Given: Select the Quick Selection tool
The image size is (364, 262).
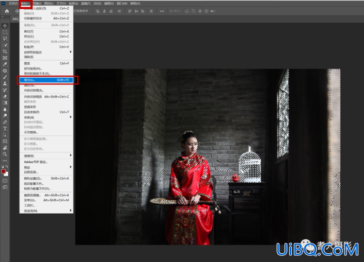Looking at the screenshot, I should click(5, 45).
